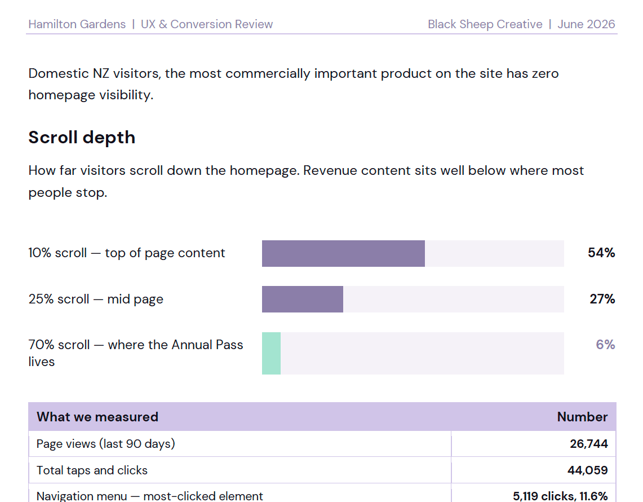
Task: Click the '25% scroll — mid page' label
Action: pyautogui.click(x=96, y=300)
